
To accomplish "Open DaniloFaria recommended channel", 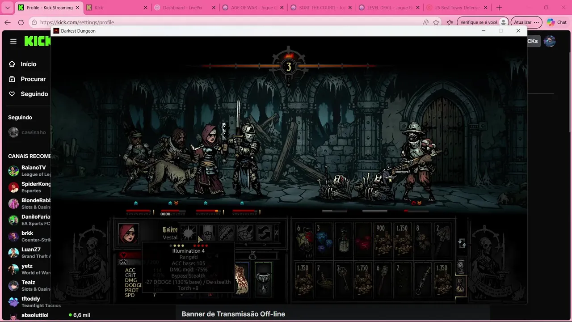I will pyautogui.click(x=29, y=220).
